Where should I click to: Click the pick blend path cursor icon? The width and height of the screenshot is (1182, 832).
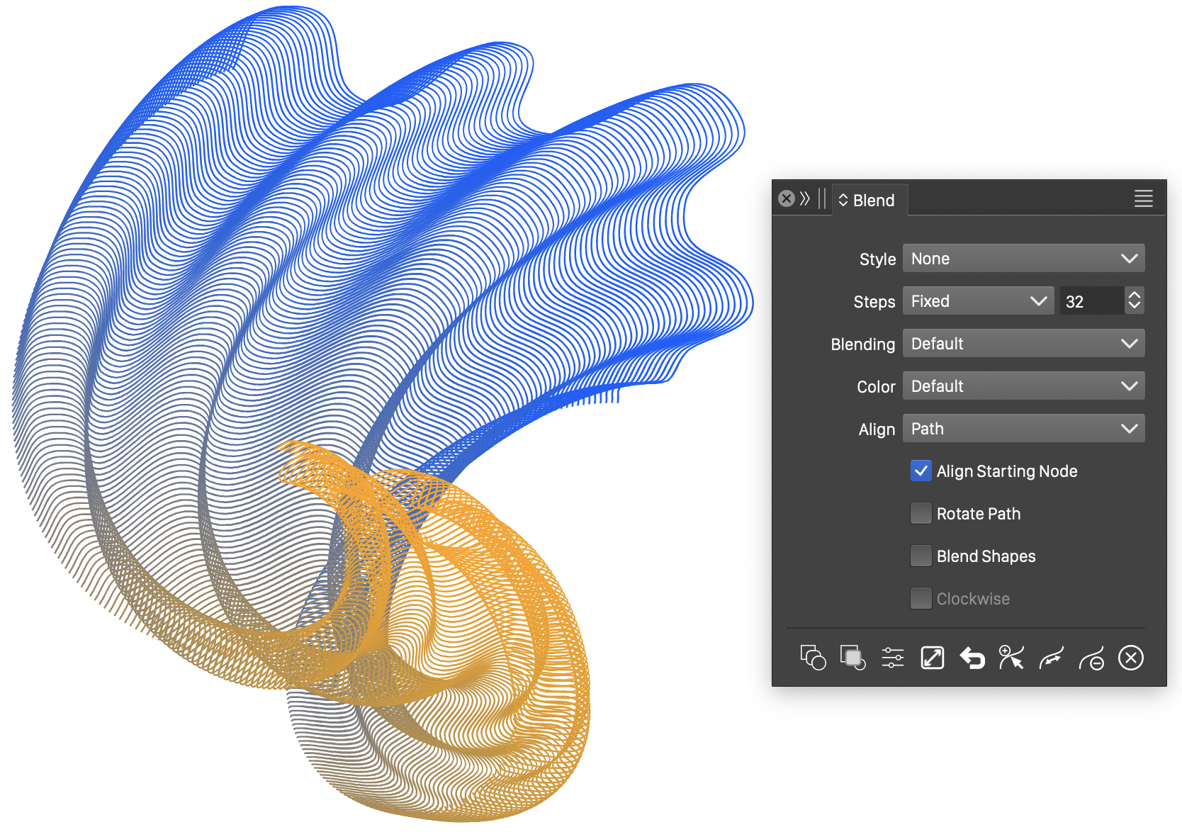[1011, 658]
